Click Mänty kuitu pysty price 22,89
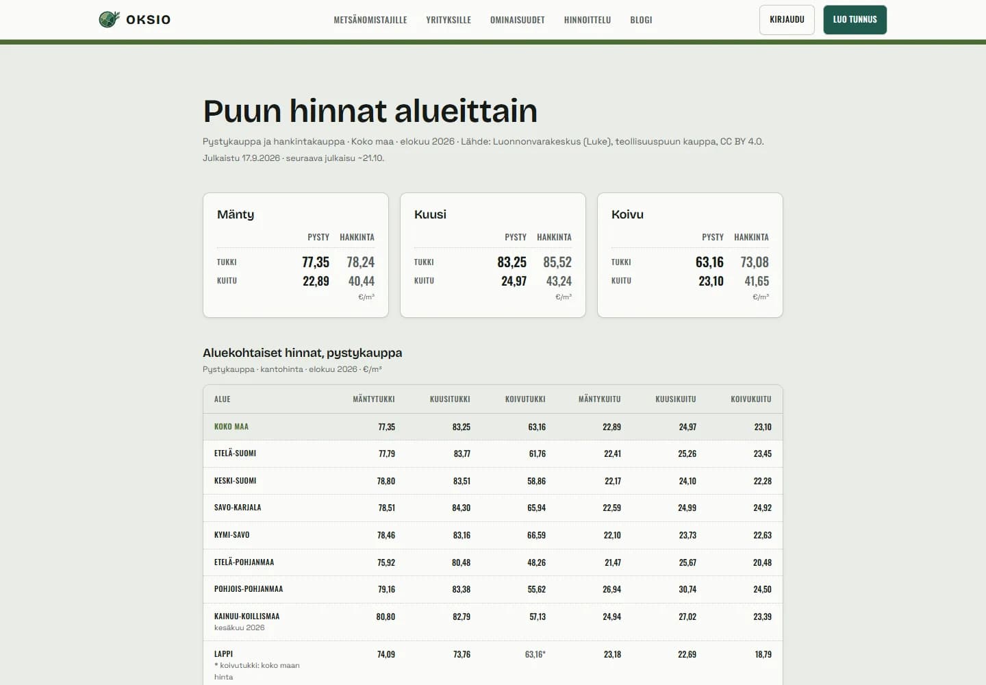 point(316,281)
